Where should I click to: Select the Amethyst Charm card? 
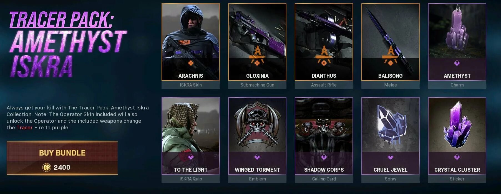pyautogui.click(x=457, y=46)
